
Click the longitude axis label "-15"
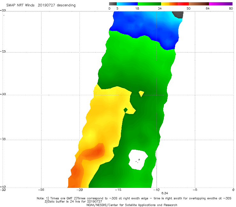pyautogui.click(x=118, y=190)
